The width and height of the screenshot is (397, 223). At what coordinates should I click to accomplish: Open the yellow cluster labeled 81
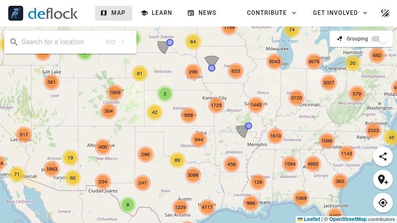(x=139, y=74)
